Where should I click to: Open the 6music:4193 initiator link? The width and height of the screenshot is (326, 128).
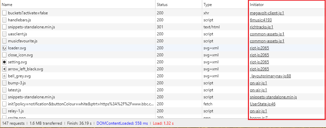tap(261, 20)
